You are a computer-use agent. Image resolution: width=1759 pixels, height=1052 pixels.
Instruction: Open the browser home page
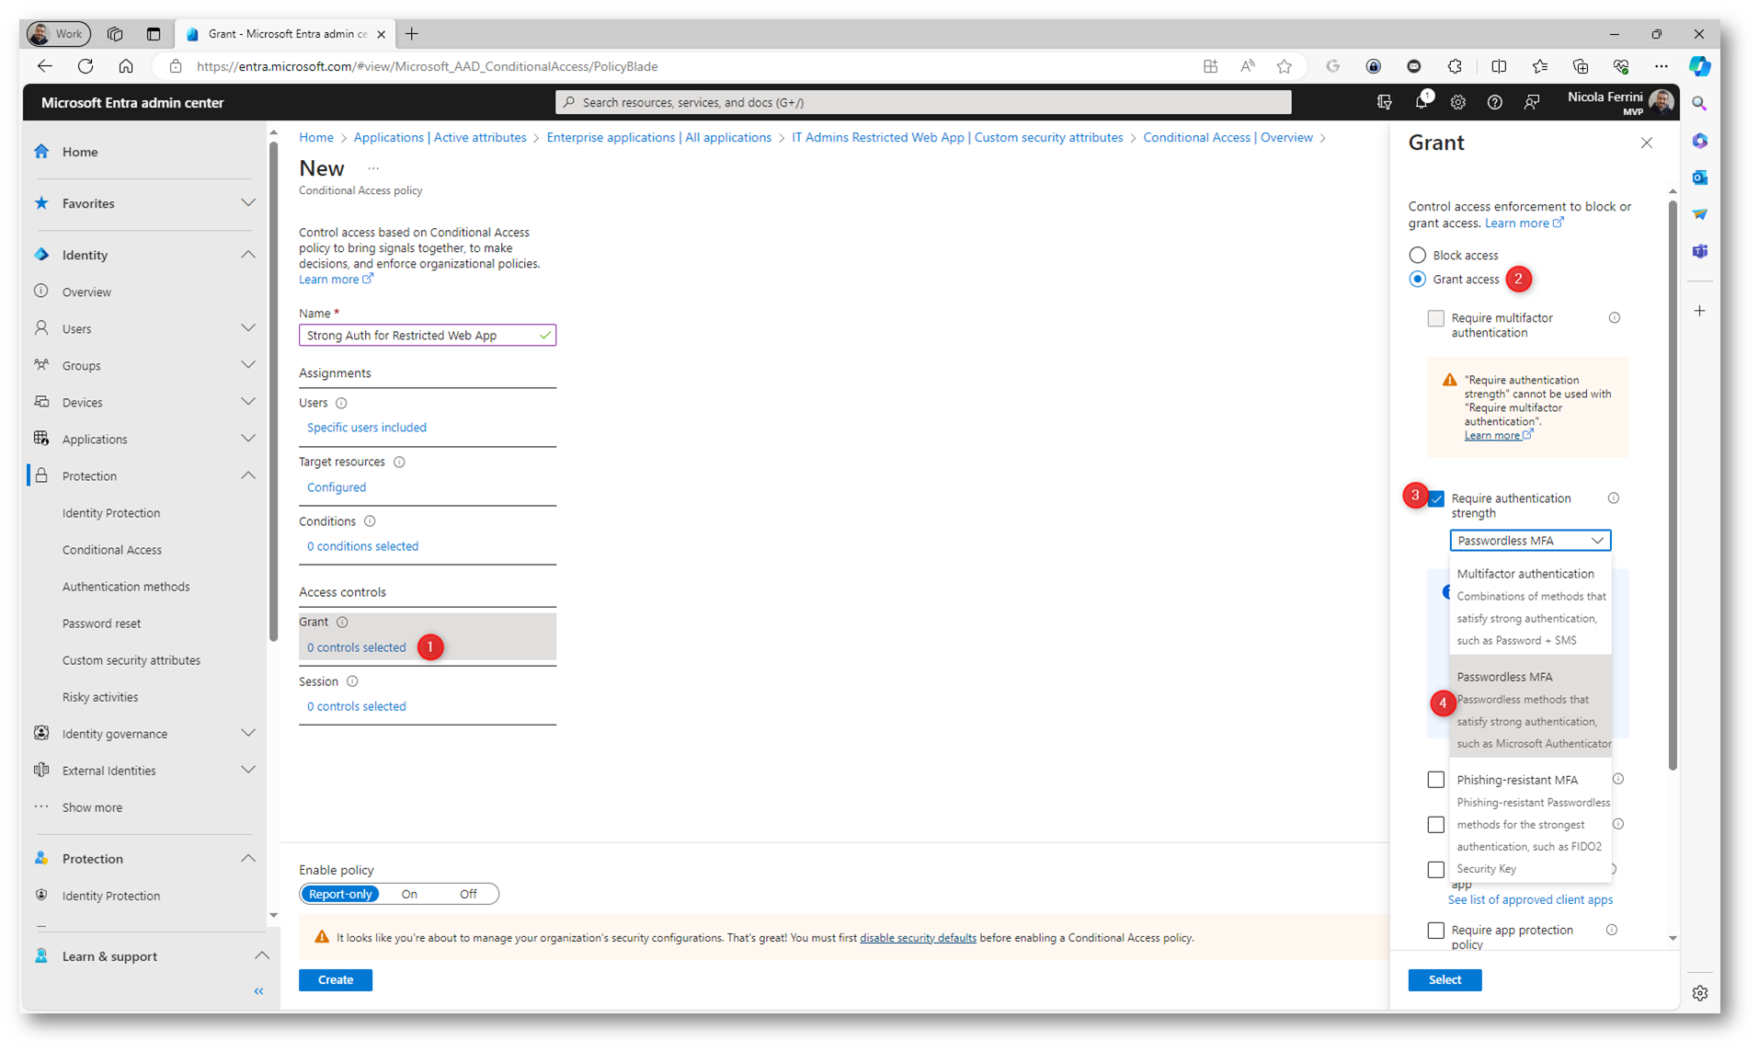point(126,66)
